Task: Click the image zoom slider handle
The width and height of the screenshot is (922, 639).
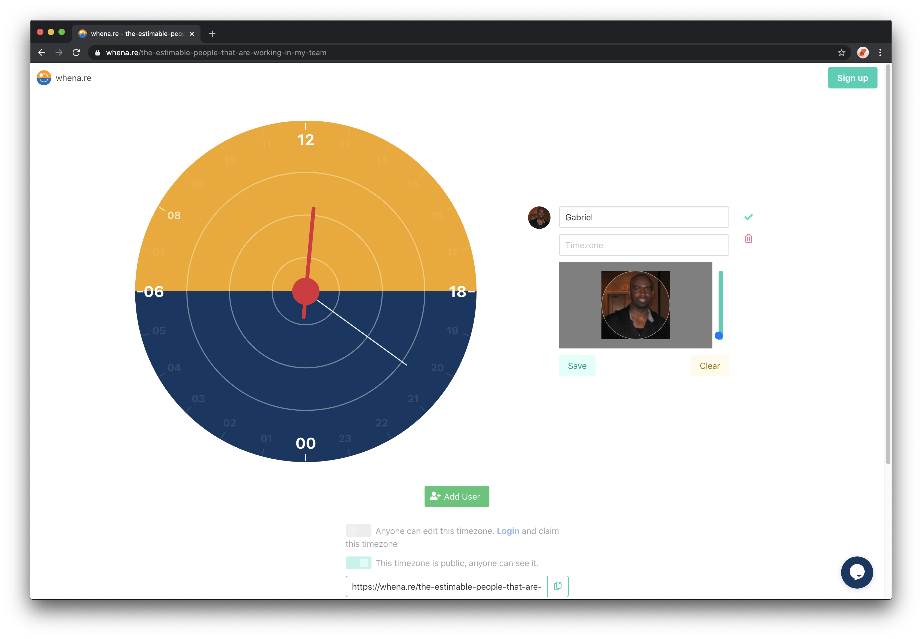Action: (719, 336)
